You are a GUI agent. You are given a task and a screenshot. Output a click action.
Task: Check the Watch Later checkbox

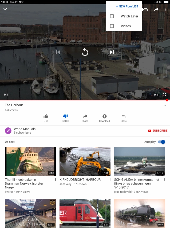click(112, 16)
